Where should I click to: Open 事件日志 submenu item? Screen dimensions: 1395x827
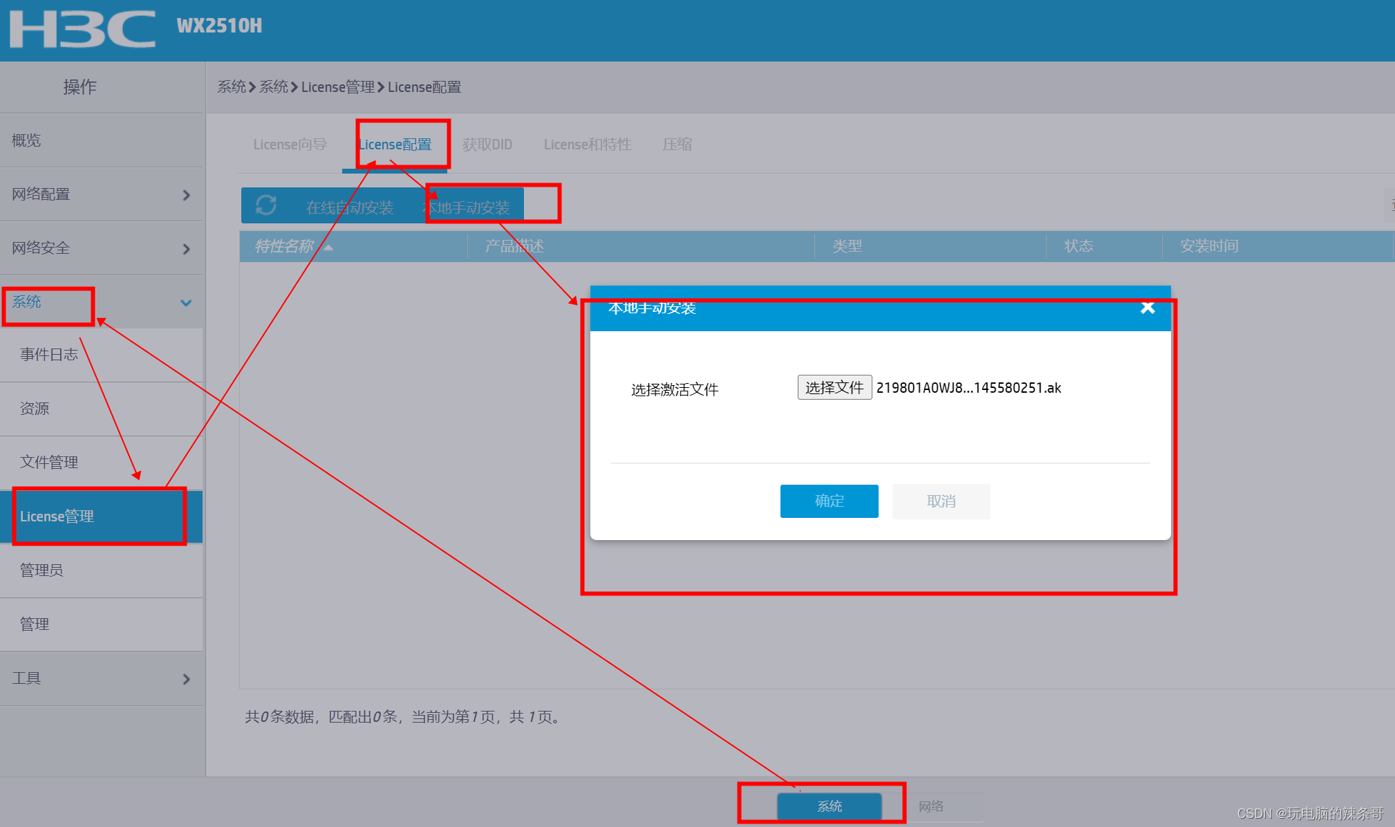tap(102, 355)
